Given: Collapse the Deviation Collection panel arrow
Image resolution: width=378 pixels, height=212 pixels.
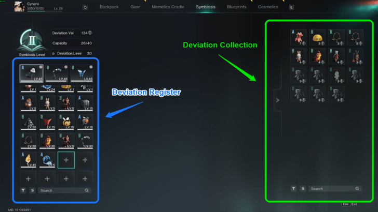Looking at the screenshot, I should [x=277, y=100].
